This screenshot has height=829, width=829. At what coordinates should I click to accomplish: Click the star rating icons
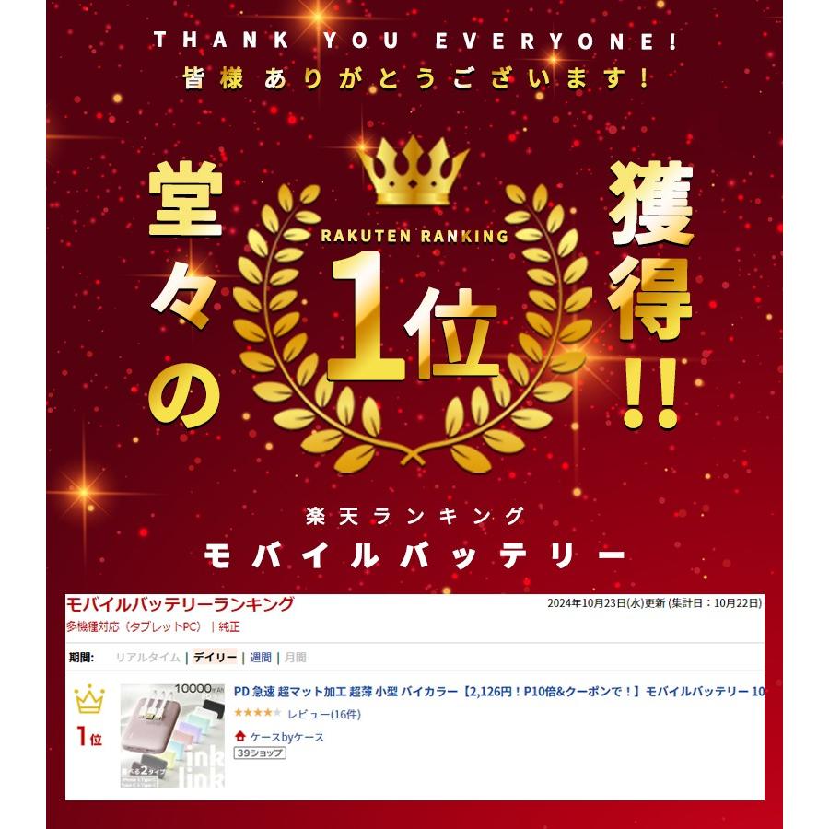[258, 713]
